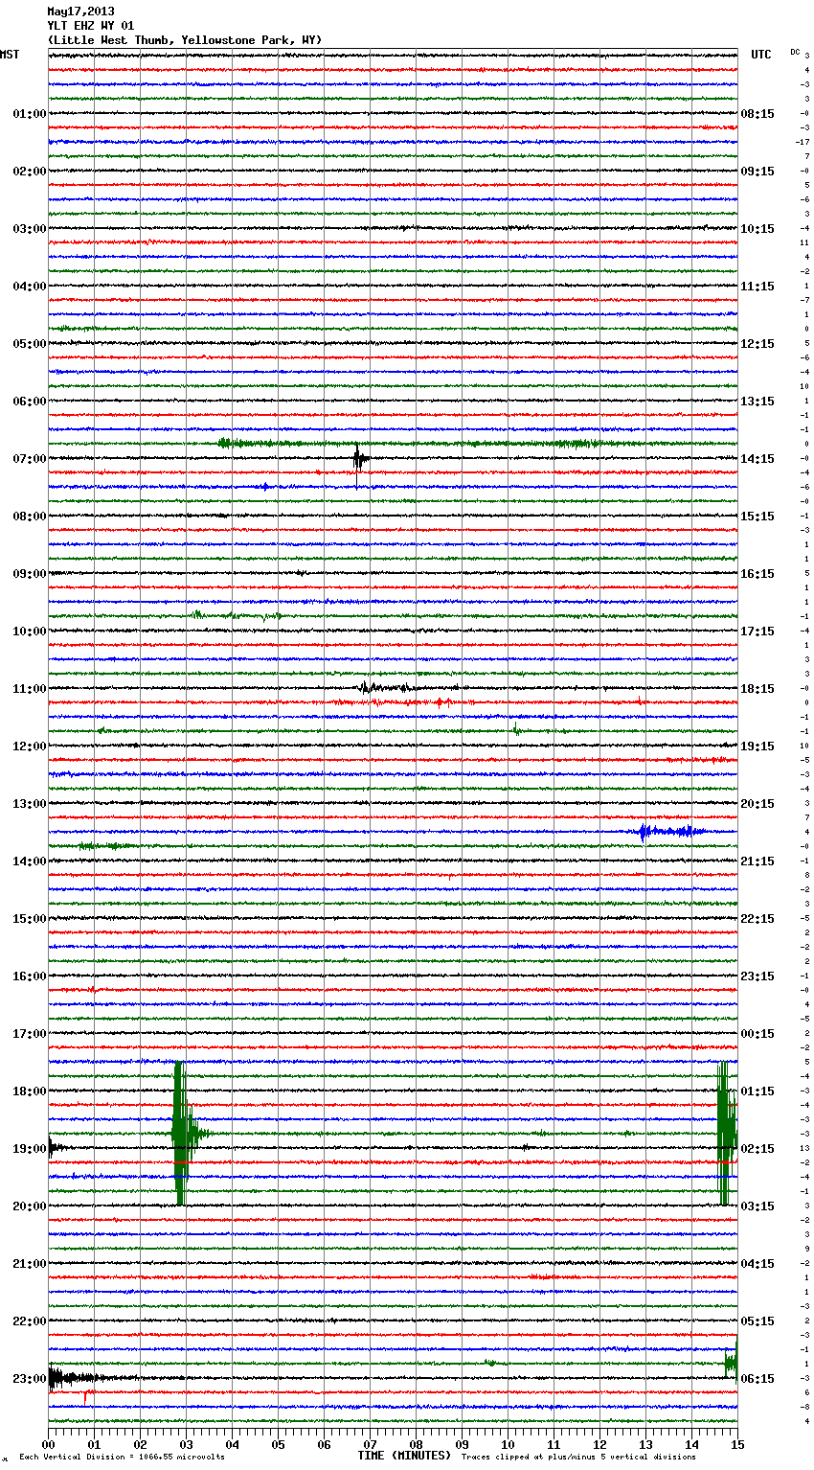
Task: Select the '23:00' MST row label
Action: (30, 1379)
